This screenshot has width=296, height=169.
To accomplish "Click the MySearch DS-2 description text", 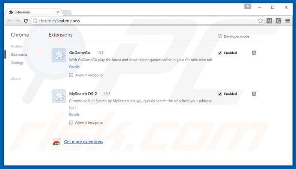I will coord(140,104).
